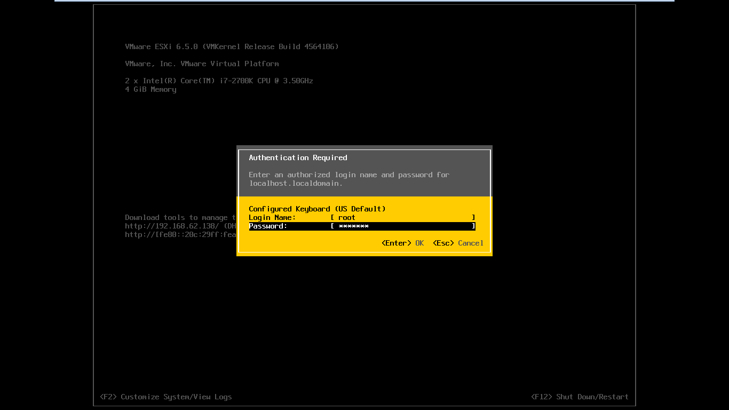Open the http://[fe80::20c:29ff IPv6 URL
Screen dimensions: 729x410
180,234
